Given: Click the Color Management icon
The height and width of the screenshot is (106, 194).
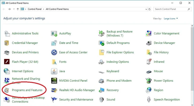Looking at the screenshot, I should pyautogui.click(x=149, y=33).
